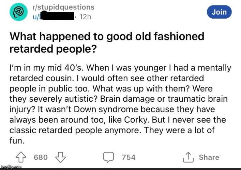
Task: Click the subreddit avatar icon
Action: 19,12
